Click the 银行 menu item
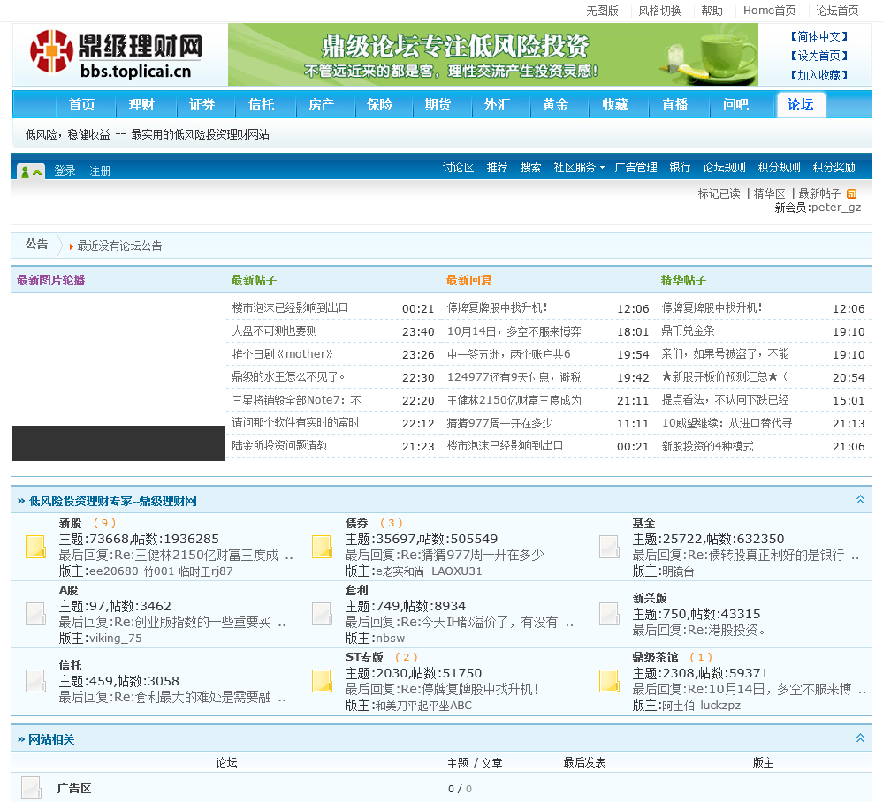The image size is (883, 802). (680, 167)
